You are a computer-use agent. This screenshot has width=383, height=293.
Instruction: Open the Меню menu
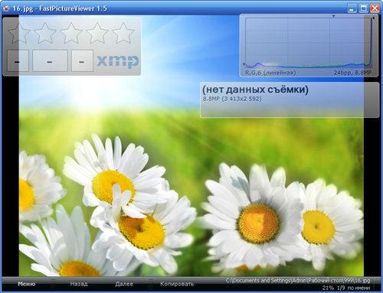[x=26, y=284]
